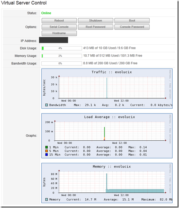Click the Traffic evolucix graph
Viewport: 179px width, 208px height.
(107, 89)
